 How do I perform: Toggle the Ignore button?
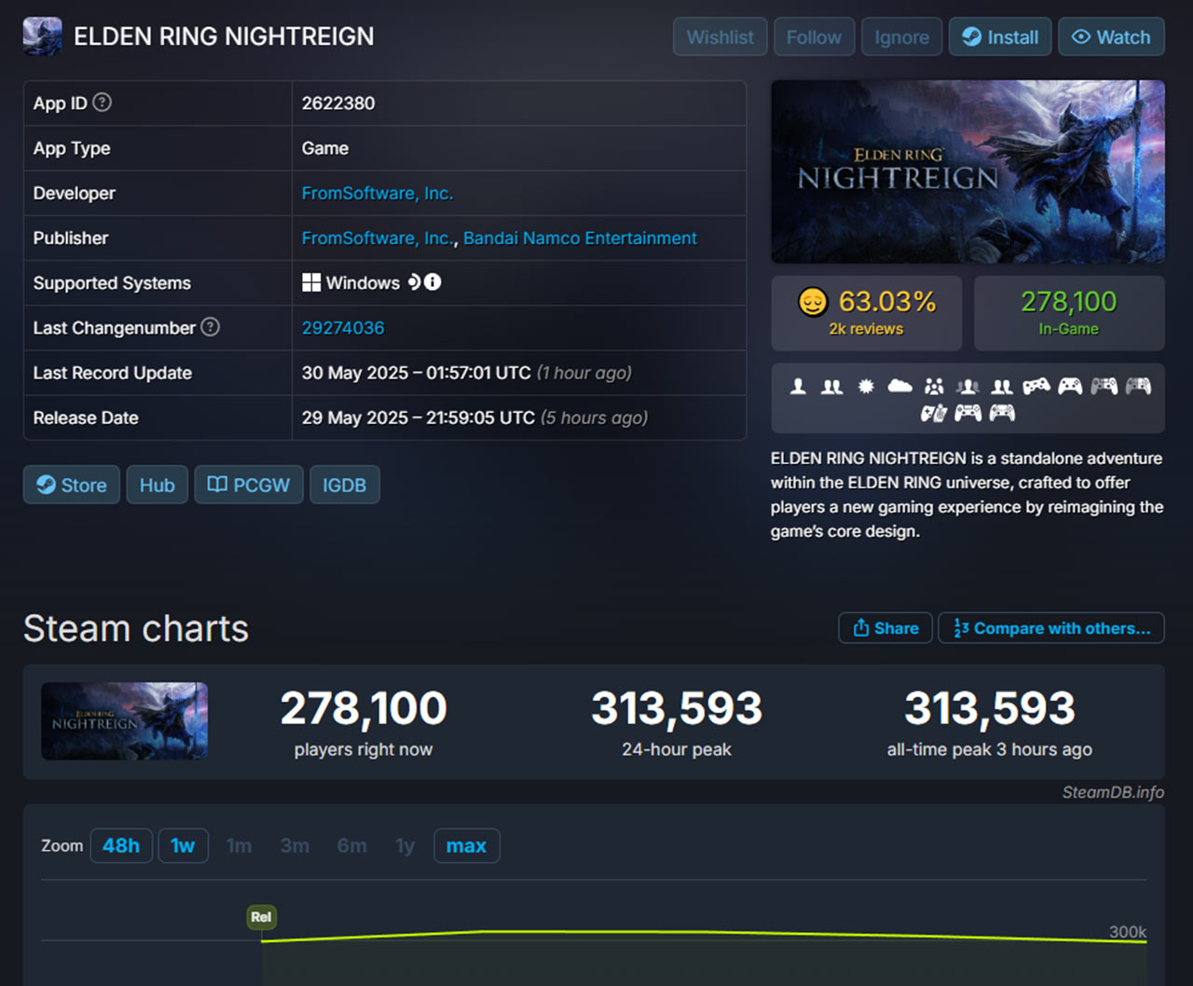(901, 37)
